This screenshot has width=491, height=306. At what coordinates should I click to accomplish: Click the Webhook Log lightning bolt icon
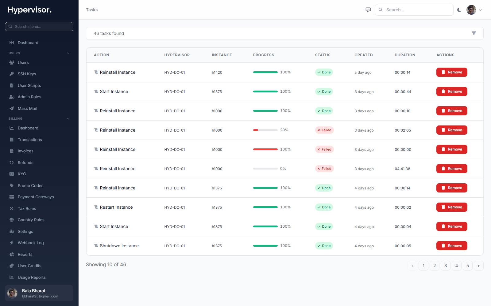(x=12, y=243)
